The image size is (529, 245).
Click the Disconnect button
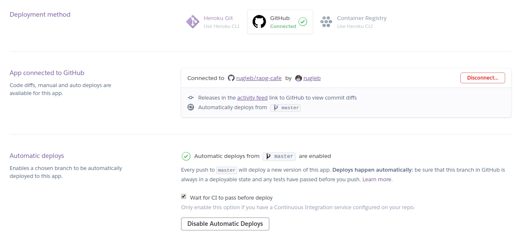(482, 77)
